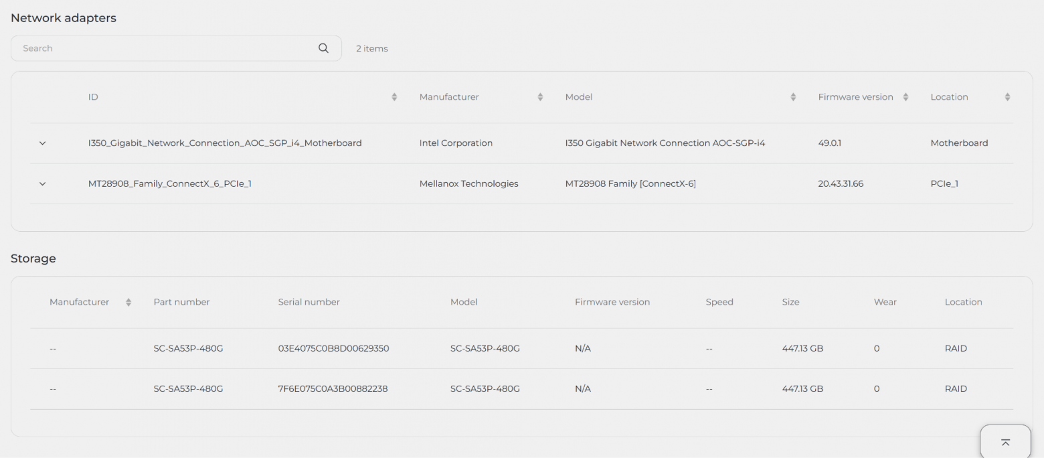
Task: Select the MT28908_Family_ConnectX_6_PCIe_1 ID
Action: (170, 184)
